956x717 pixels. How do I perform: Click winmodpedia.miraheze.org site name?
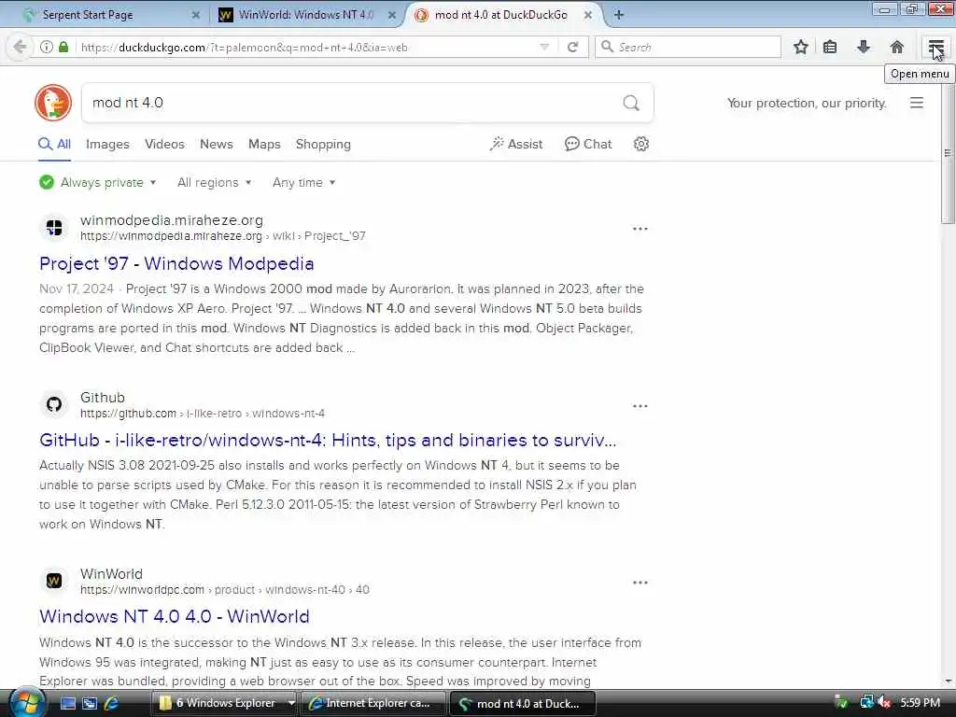(x=172, y=220)
